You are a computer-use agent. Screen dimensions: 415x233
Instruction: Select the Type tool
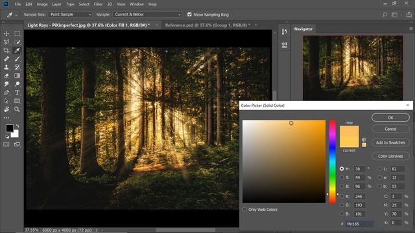tap(18, 93)
